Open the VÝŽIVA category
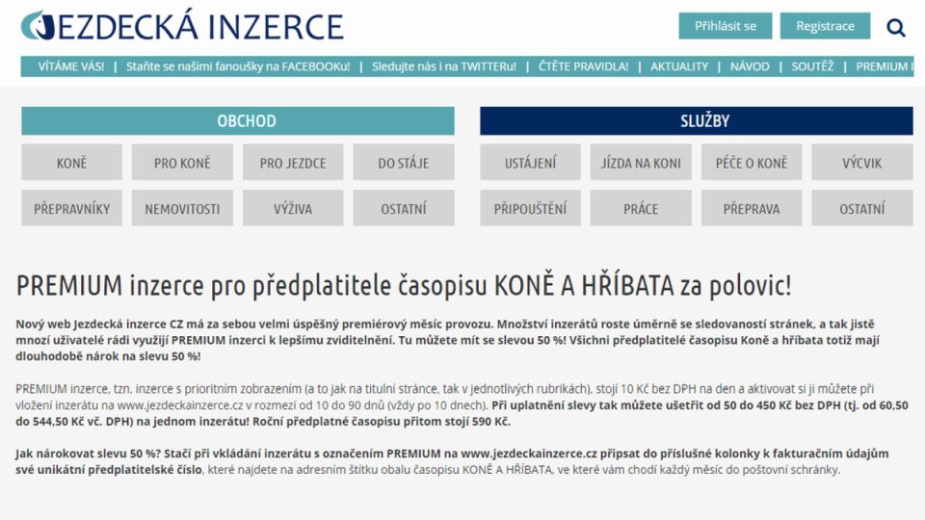Screen dimensions: 925x520 (x=293, y=208)
